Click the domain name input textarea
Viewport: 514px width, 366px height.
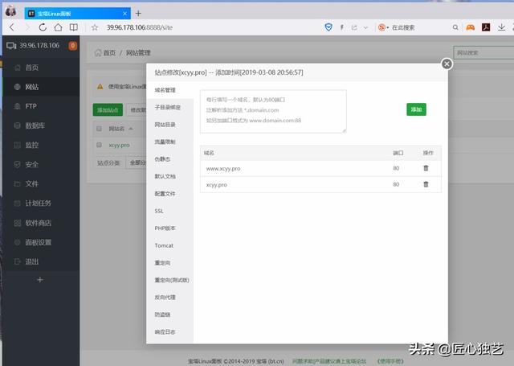[273, 111]
